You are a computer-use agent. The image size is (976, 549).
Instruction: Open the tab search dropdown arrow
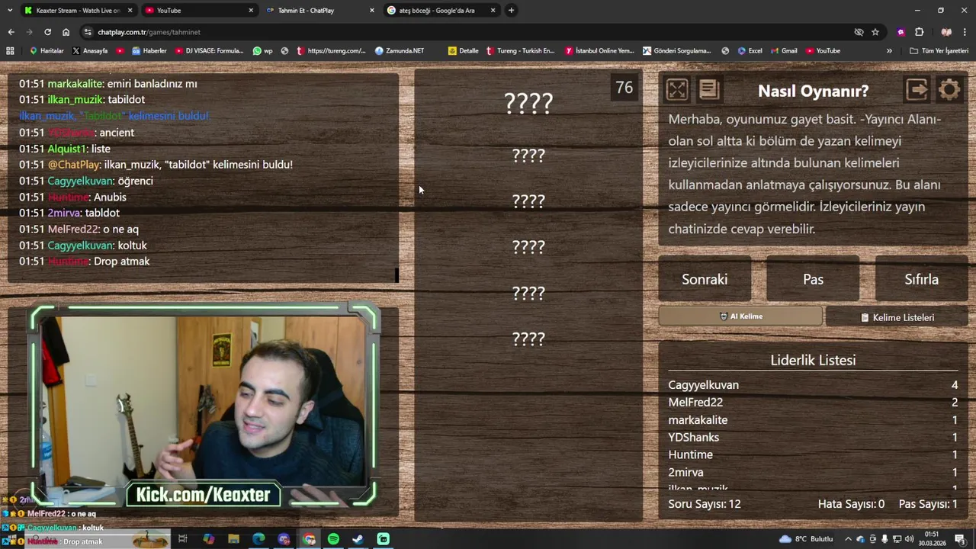point(9,11)
